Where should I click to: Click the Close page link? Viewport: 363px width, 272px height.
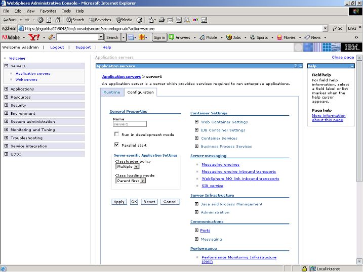pyautogui.click(x=343, y=57)
